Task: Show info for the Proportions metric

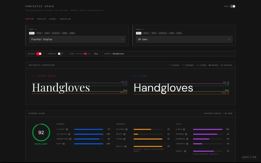Action: click(x=70, y=139)
